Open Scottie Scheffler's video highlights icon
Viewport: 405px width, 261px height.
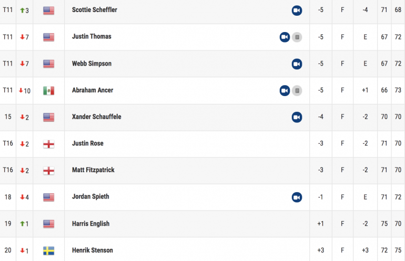click(x=297, y=11)
